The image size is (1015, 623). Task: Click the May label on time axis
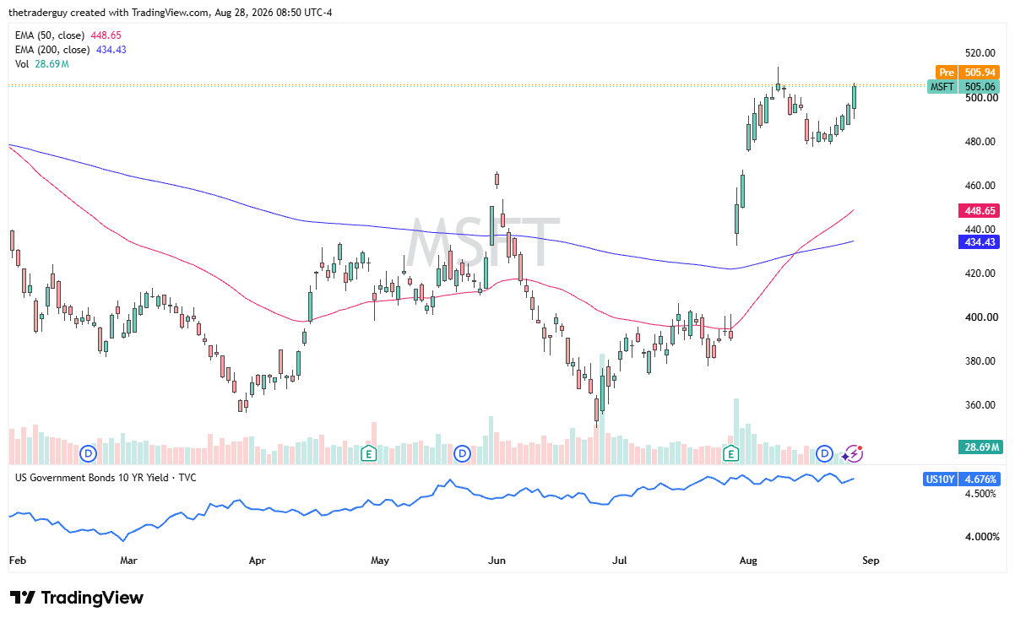380,561
